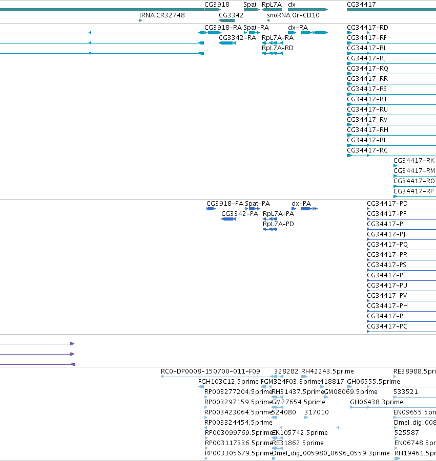Select EST RH42243.5prime

[327, 371]
